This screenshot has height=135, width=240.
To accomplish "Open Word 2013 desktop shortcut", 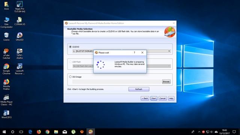I will point(6,114).
